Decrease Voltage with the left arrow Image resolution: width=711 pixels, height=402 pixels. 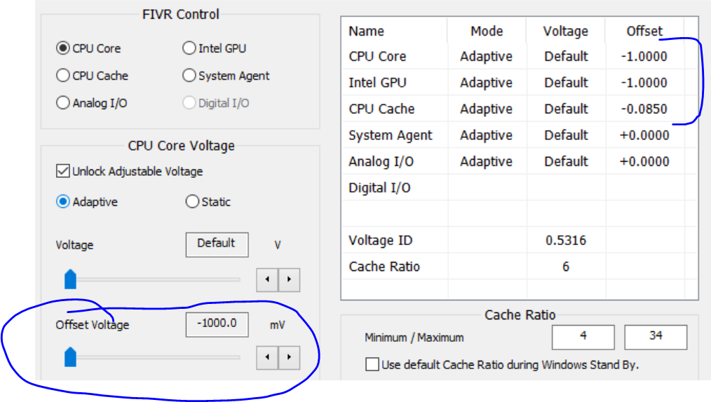click(267, 280)
